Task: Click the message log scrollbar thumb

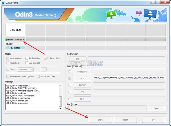Action: click(60, 101)
